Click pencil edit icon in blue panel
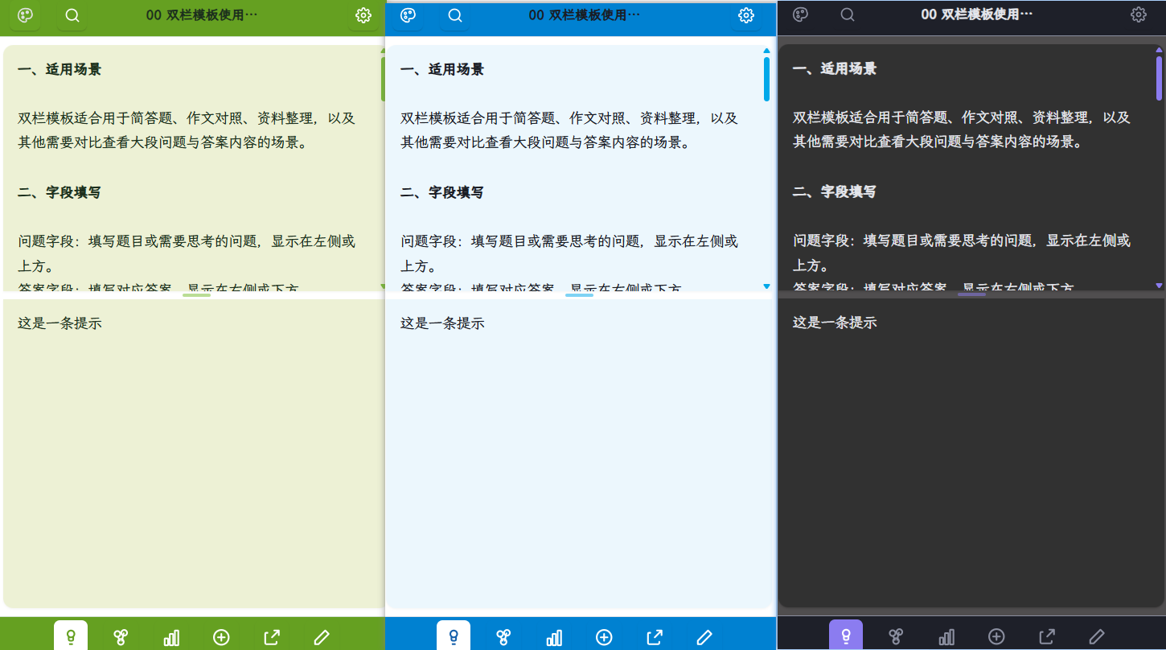The width and height of the screenshot is (1166, 650). coord(704,637)
